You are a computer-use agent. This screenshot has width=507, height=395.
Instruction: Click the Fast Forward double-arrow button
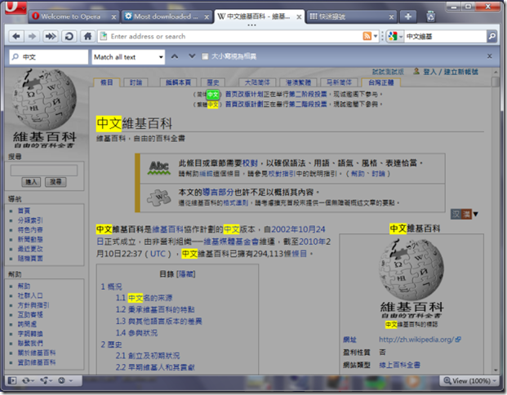tap(51, 36)
